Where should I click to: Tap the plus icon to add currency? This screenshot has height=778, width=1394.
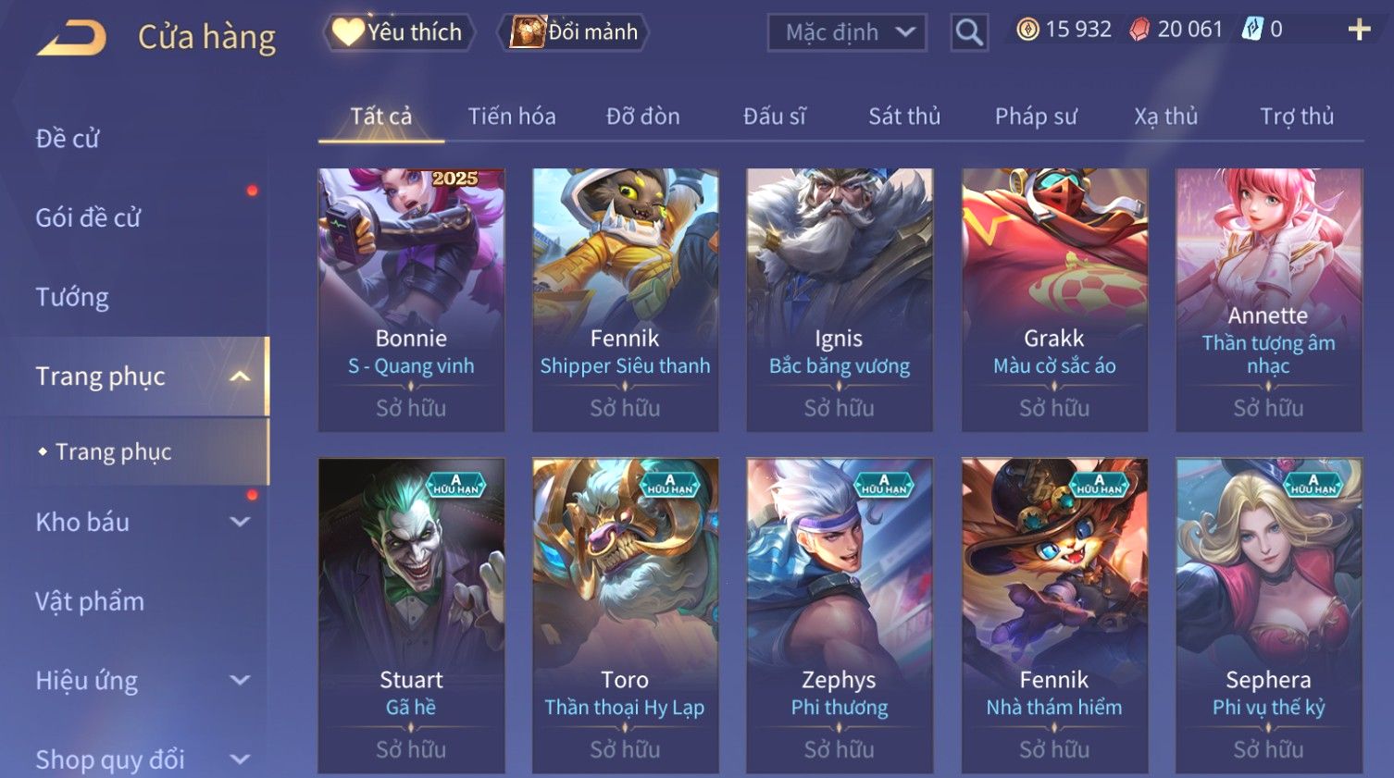pyautogui.click(x=1359, y=30)
